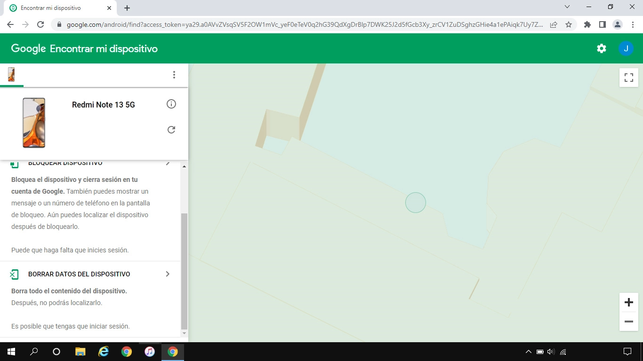Open the settings gear in header
The image size is (643, 361).
601,48
